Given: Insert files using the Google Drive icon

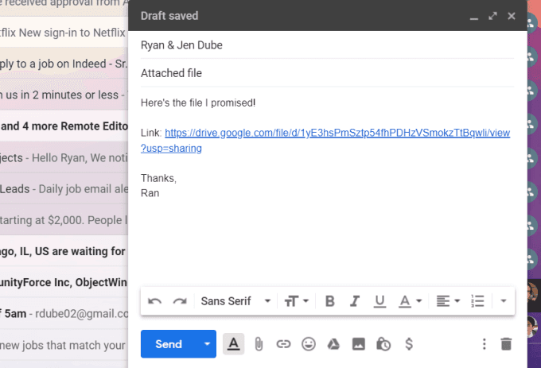Looking at the screenshot, I should pos(333,344).
